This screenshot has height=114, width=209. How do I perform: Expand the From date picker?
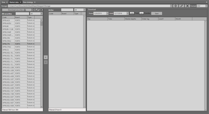click(107, 13)
